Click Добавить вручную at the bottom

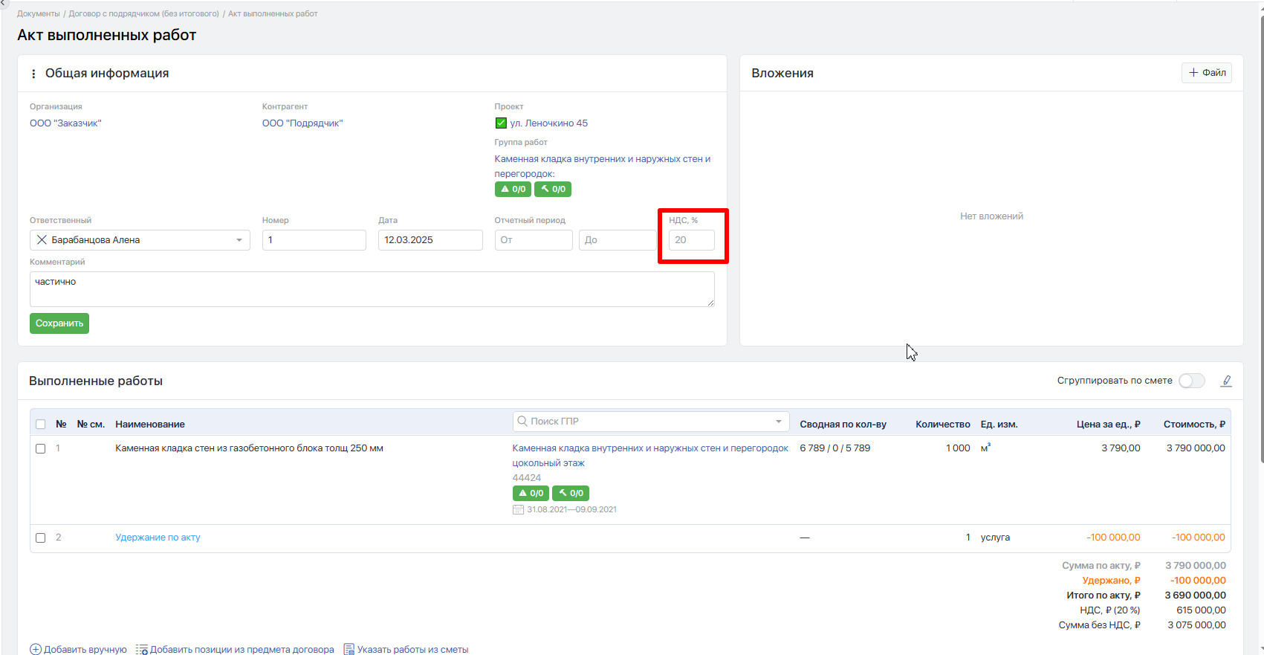pyautogui.click(x=79, y=649)
